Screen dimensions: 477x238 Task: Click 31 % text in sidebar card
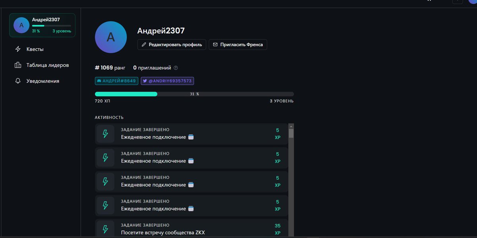36,31
